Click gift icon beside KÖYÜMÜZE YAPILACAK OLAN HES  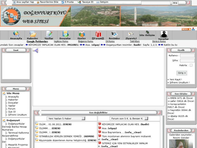(100, 124)
